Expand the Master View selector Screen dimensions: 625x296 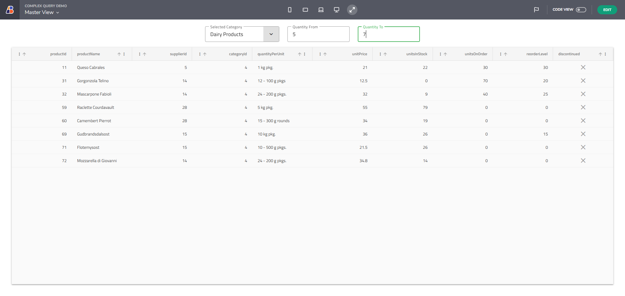[42, 12]
